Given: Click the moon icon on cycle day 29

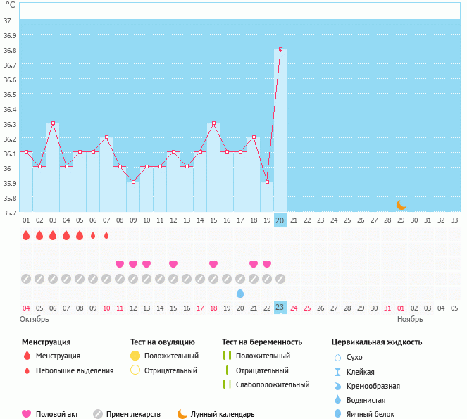Looking at the screenshot, I should (401, 205).
